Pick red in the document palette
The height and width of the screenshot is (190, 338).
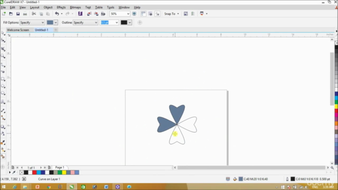34,173
